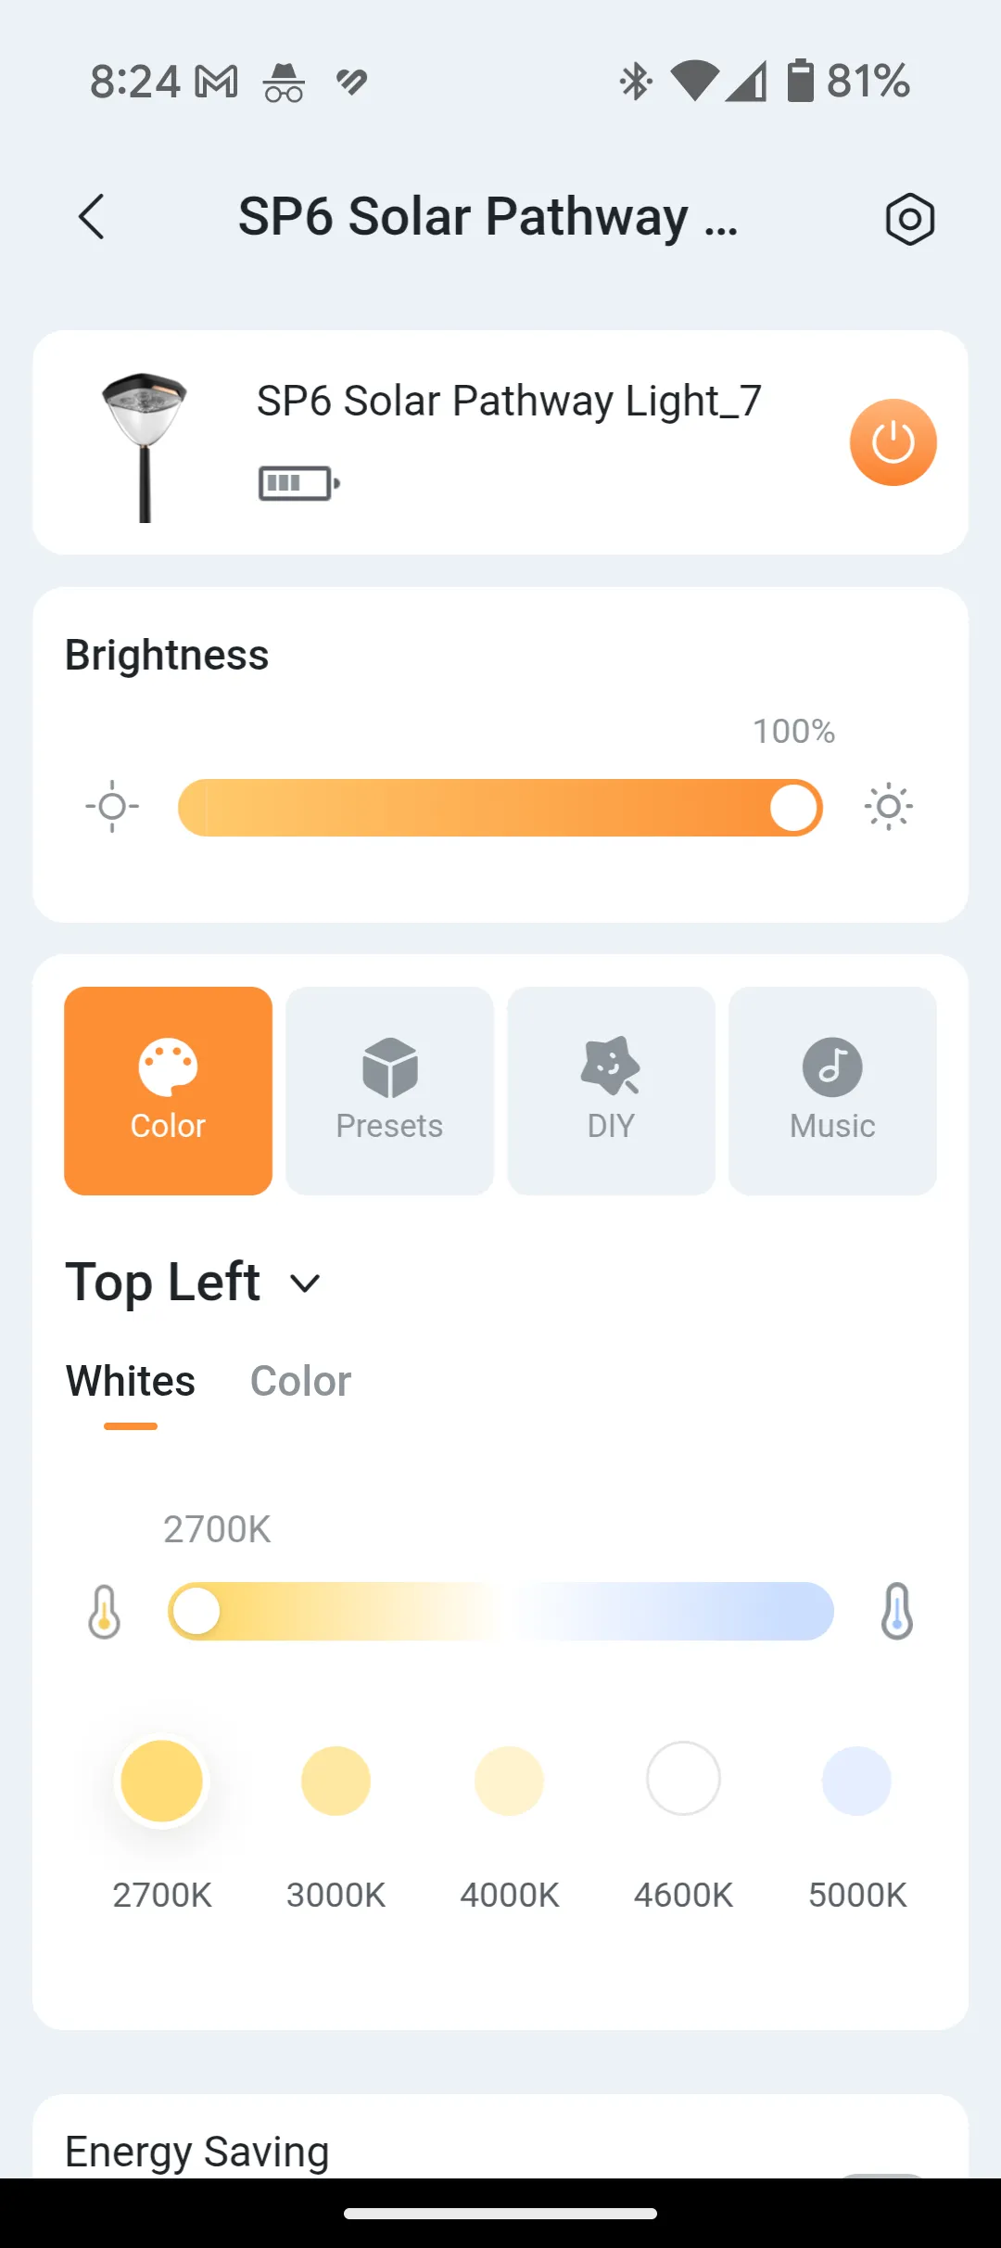1001x2248 pixels.
Task: Open the Presets mode
Action: [x=389, y=1091]
